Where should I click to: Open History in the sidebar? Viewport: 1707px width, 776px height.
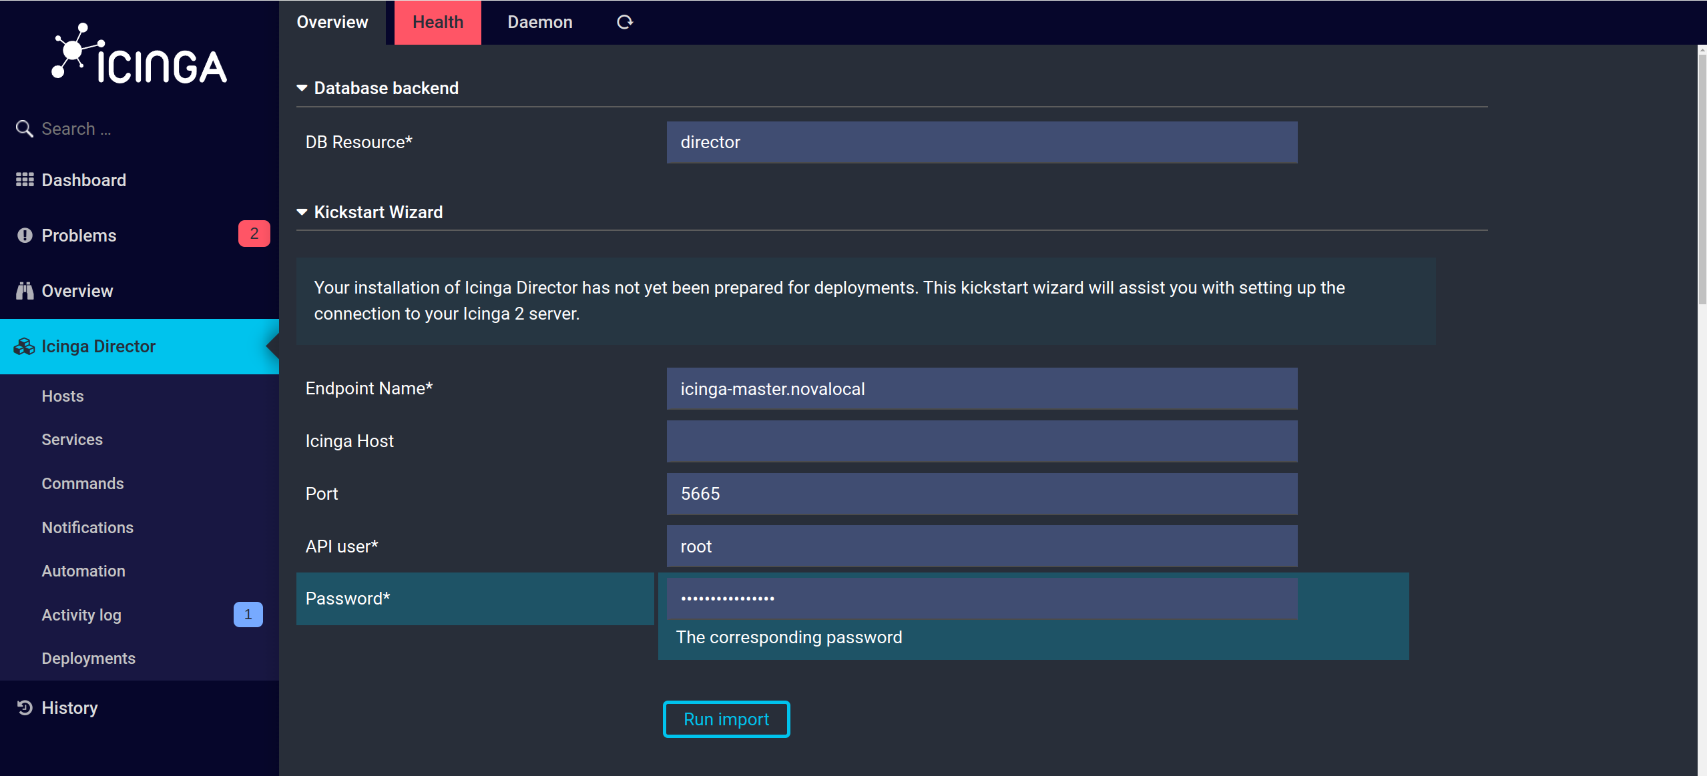click(140, 708)
